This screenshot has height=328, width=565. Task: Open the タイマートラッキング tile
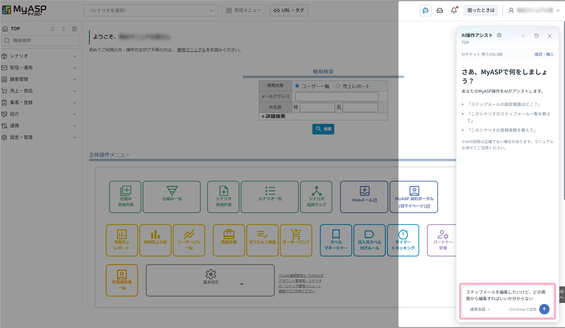[403, 240]
